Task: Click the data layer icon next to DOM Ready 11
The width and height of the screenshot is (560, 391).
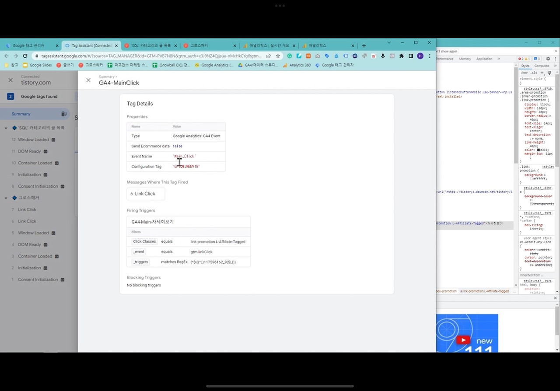Action: [45, 151]
